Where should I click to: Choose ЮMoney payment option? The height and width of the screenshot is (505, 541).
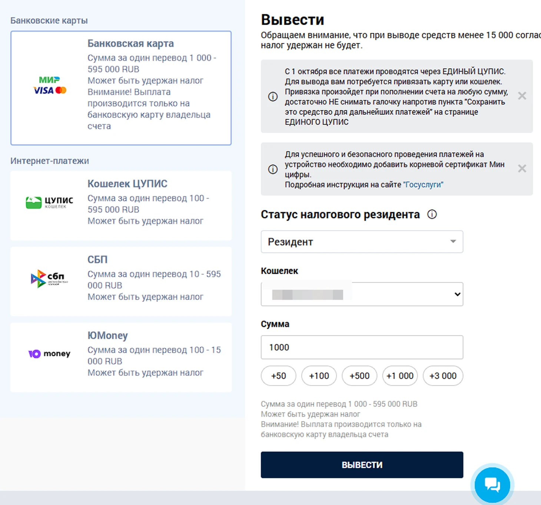(x=121, y=357)
